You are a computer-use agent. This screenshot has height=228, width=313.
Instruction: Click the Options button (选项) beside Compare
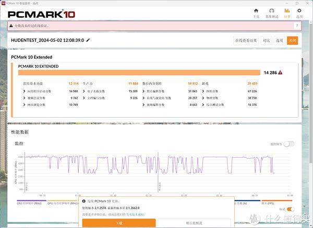(x=279, y=41)
